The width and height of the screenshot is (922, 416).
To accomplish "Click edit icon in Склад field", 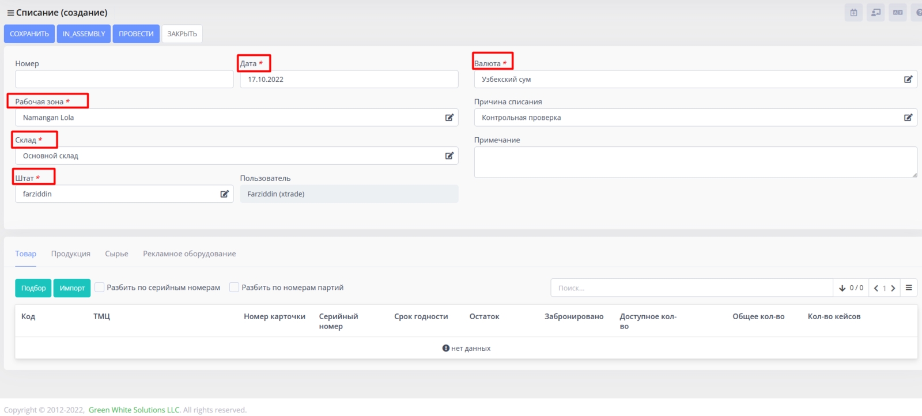I will [x=449, y=156].
